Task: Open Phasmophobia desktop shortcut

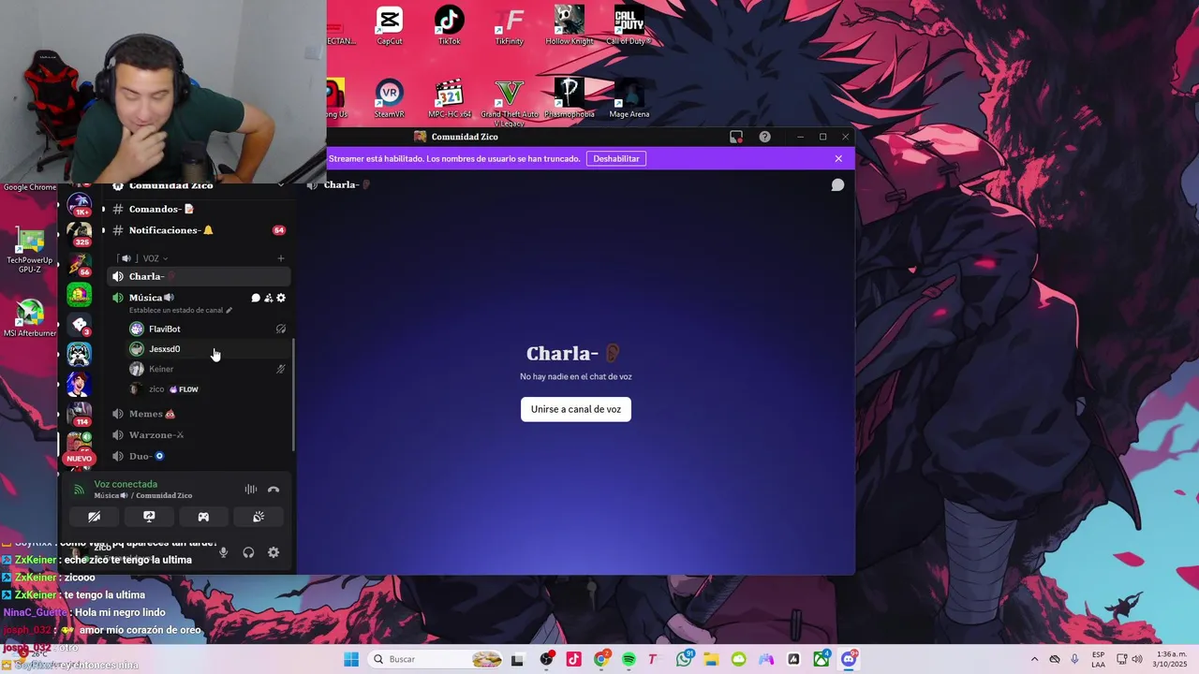Action: [x=570, y=98]
